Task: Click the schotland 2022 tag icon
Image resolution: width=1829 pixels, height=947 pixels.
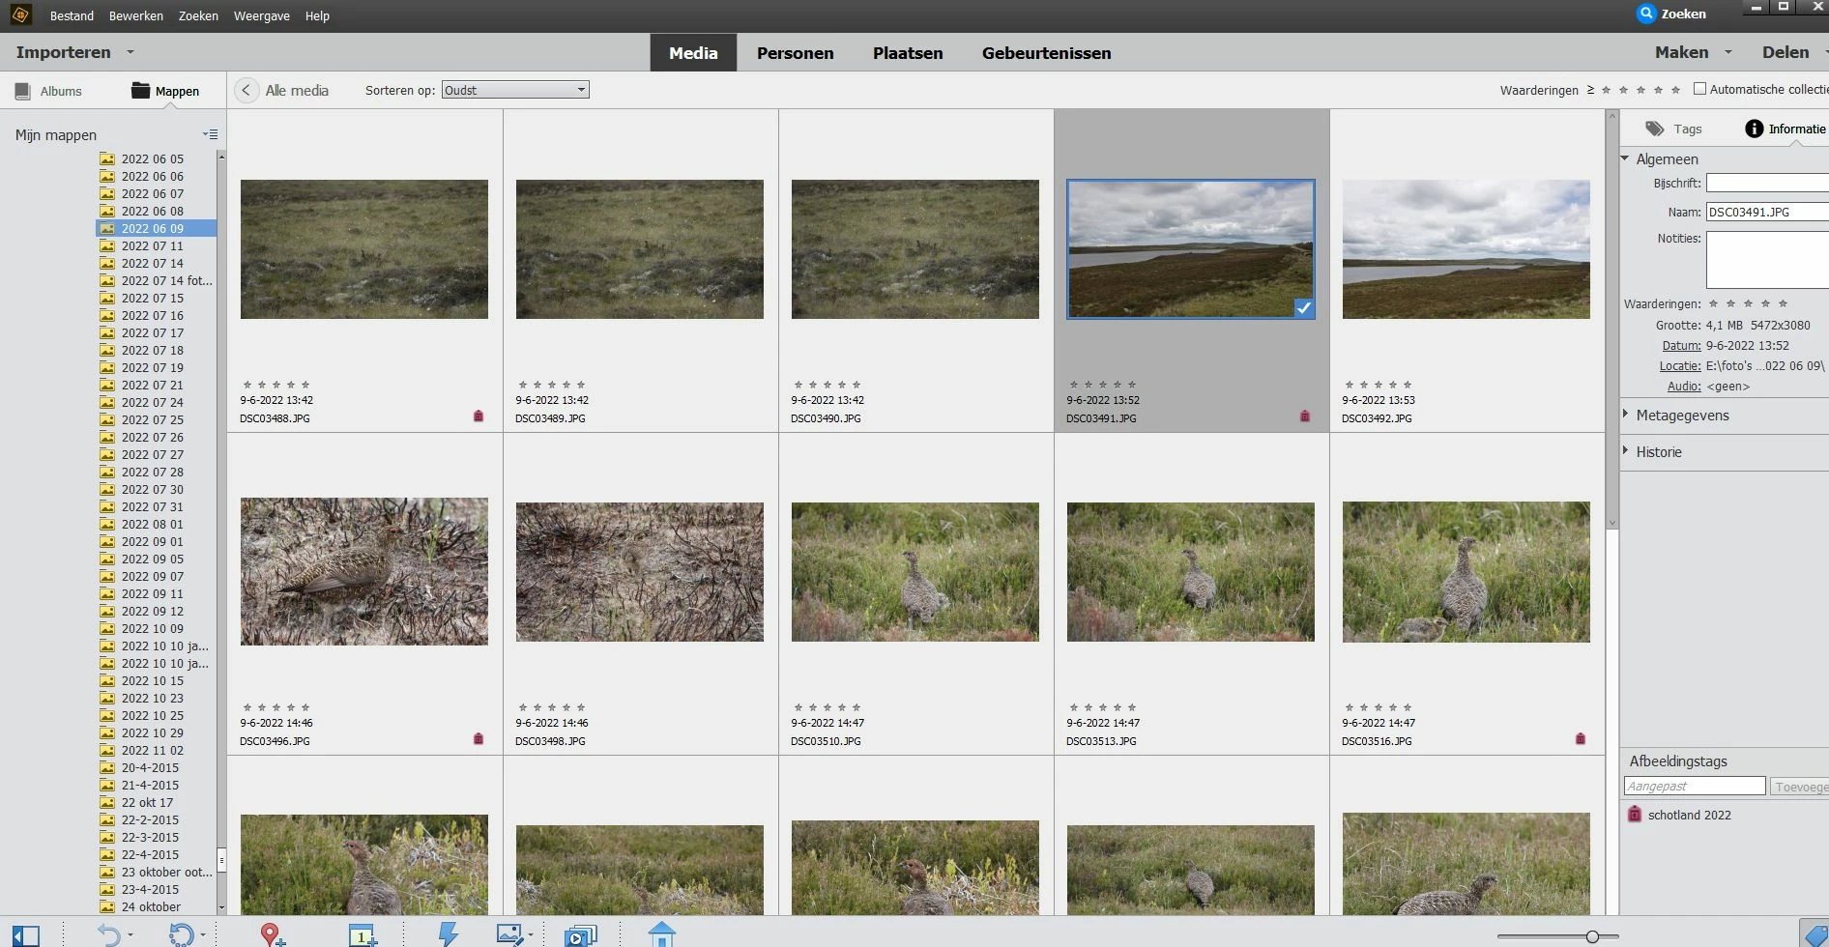Action: (x=1635, y=815)
